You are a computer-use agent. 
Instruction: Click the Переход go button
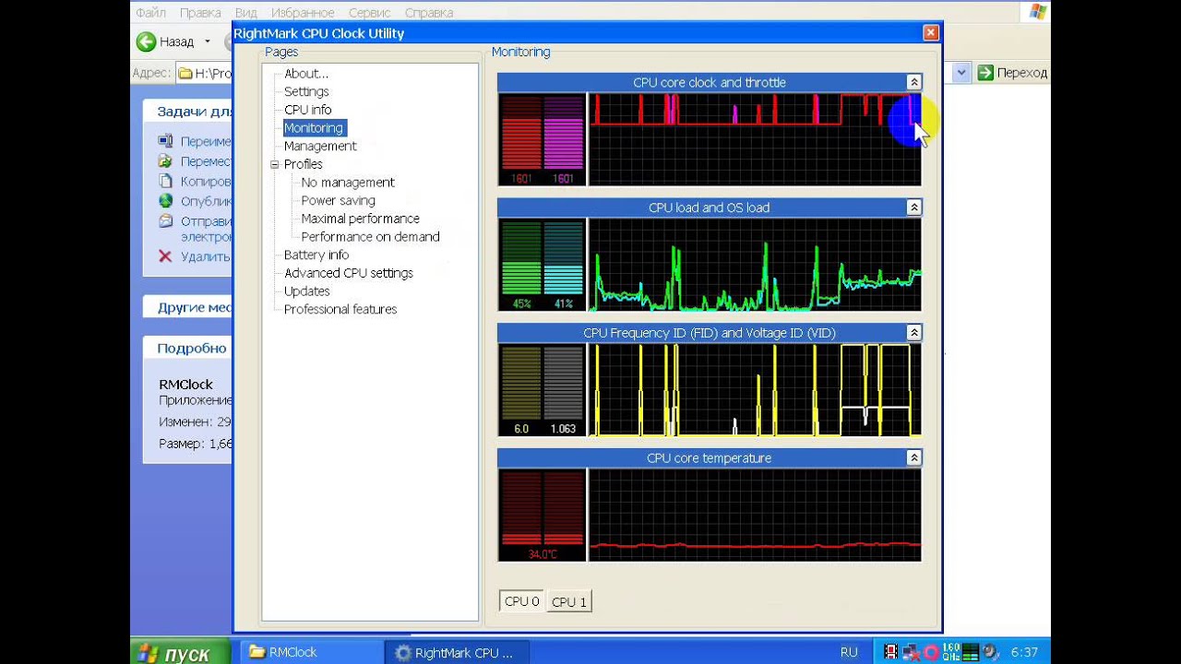pyautogui.click(x=1012, y=73)
